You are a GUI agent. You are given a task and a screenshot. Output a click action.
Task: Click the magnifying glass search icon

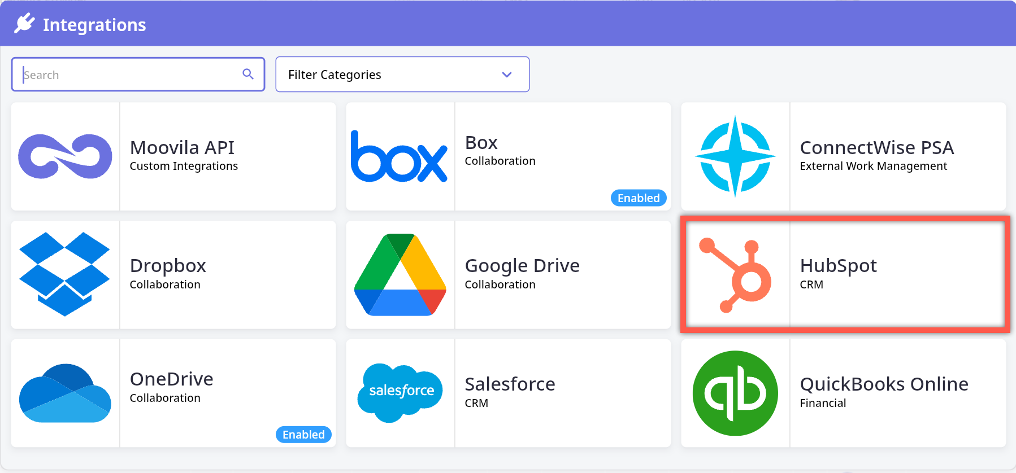[248, 74]
